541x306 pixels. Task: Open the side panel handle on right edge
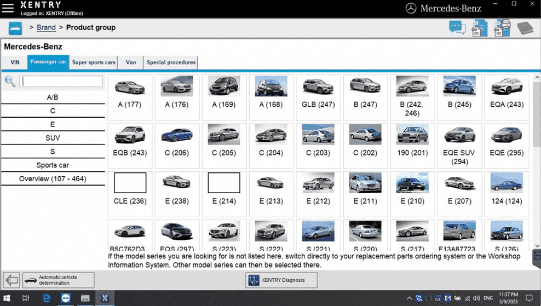coord(537,258)
